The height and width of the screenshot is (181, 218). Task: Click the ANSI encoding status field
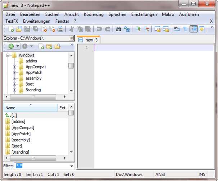click(160, 174)
